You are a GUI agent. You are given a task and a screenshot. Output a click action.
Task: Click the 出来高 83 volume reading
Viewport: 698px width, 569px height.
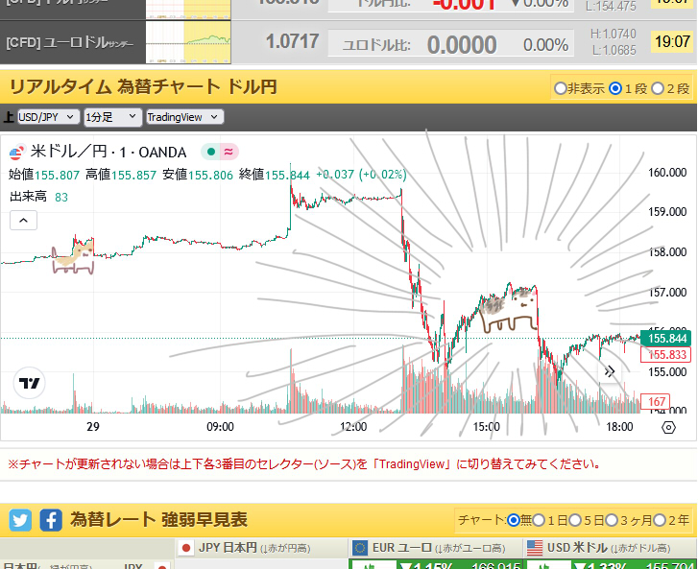(38, 197)
